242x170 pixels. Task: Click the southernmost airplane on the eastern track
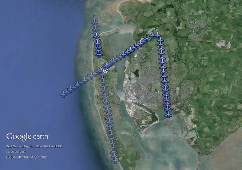point(168,115)
